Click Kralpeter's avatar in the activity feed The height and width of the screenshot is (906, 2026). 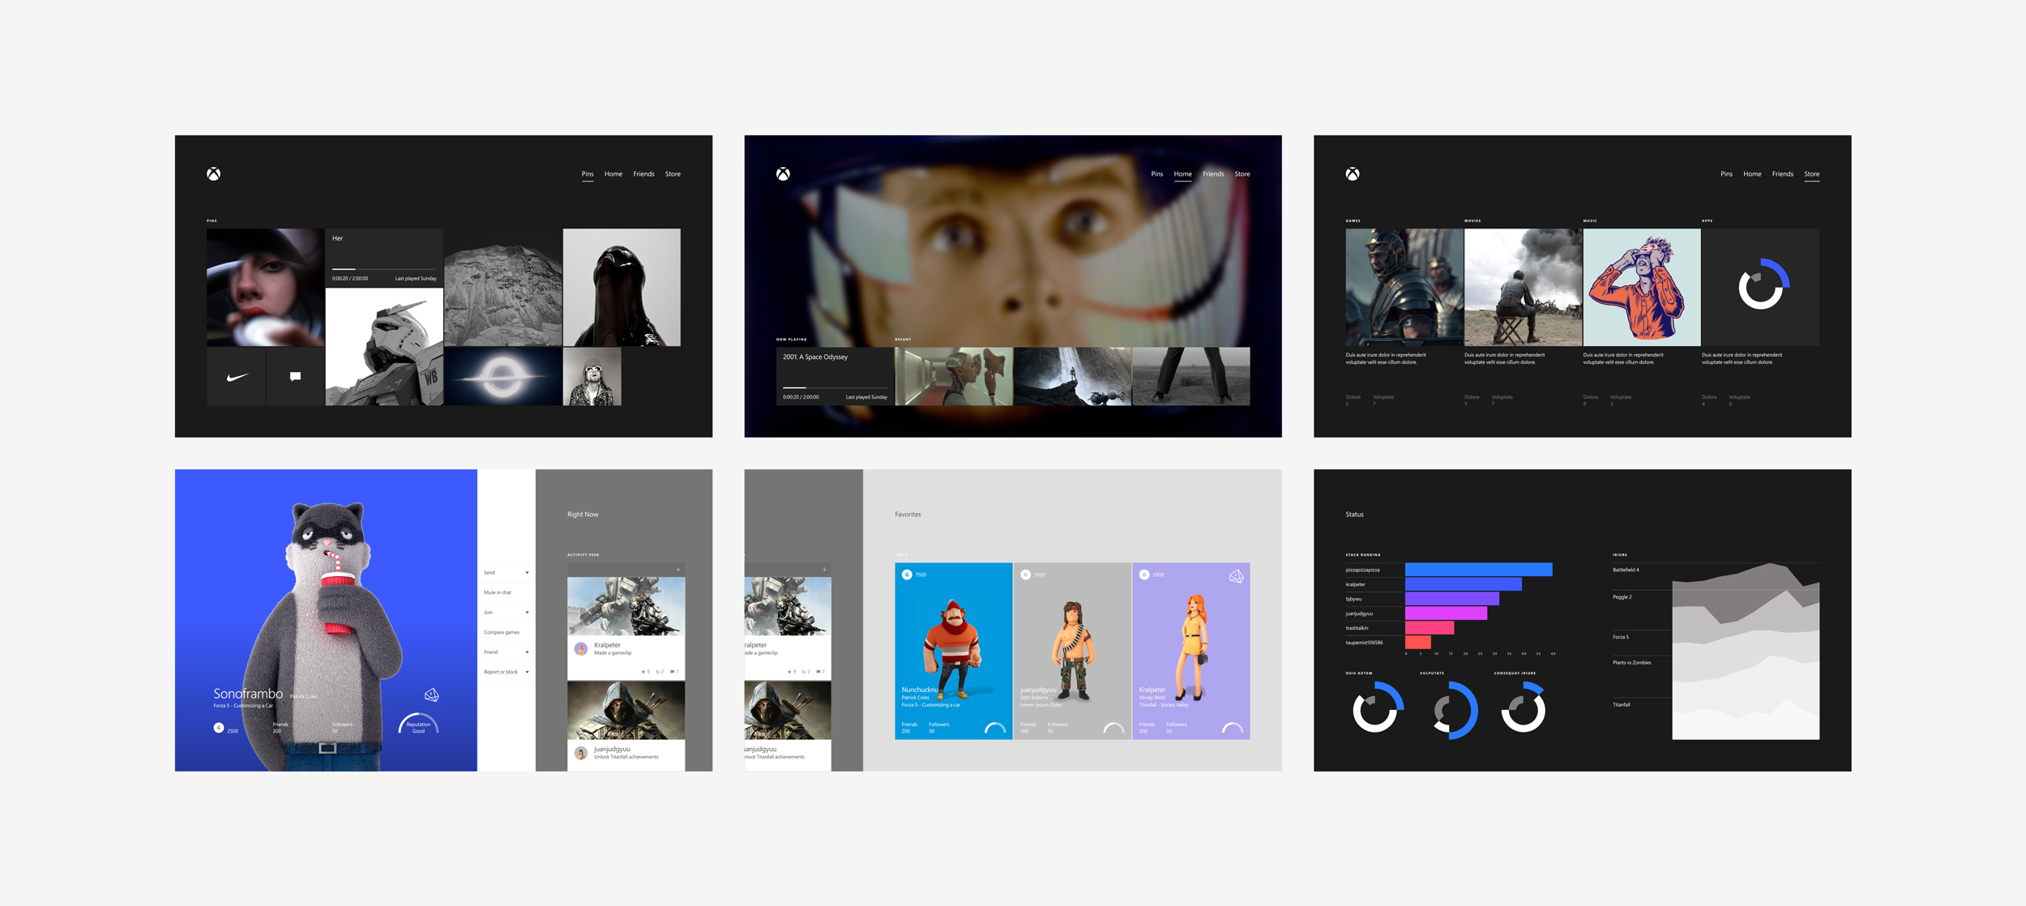[x=580, y=649]
